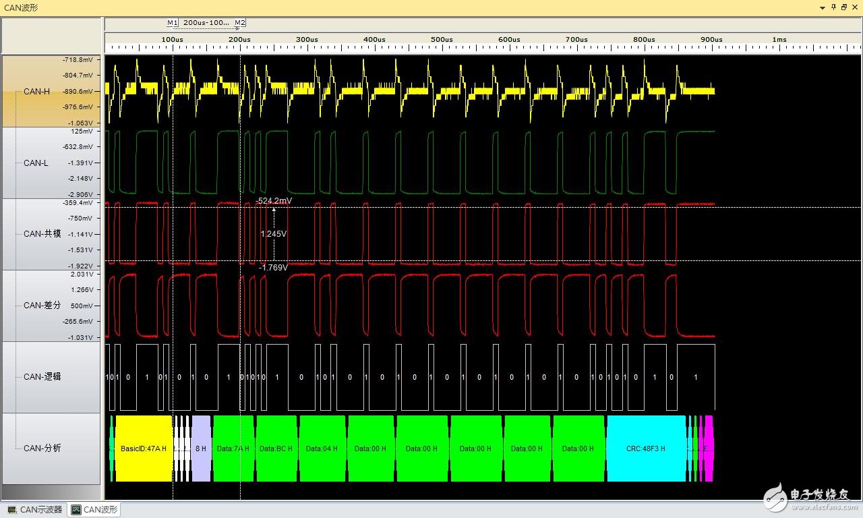The image size is (863, 518).
Task: Click the M2 time marker
Action: (x=240, y=23)
